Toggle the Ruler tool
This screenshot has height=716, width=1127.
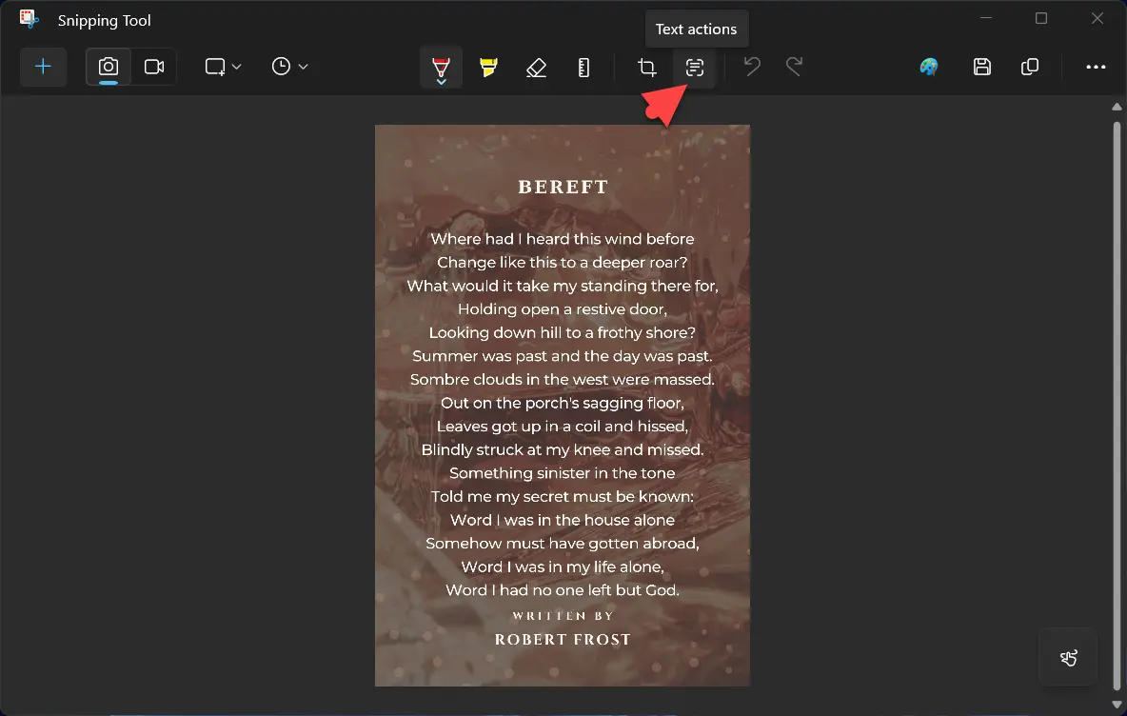(x=583, y=68)
